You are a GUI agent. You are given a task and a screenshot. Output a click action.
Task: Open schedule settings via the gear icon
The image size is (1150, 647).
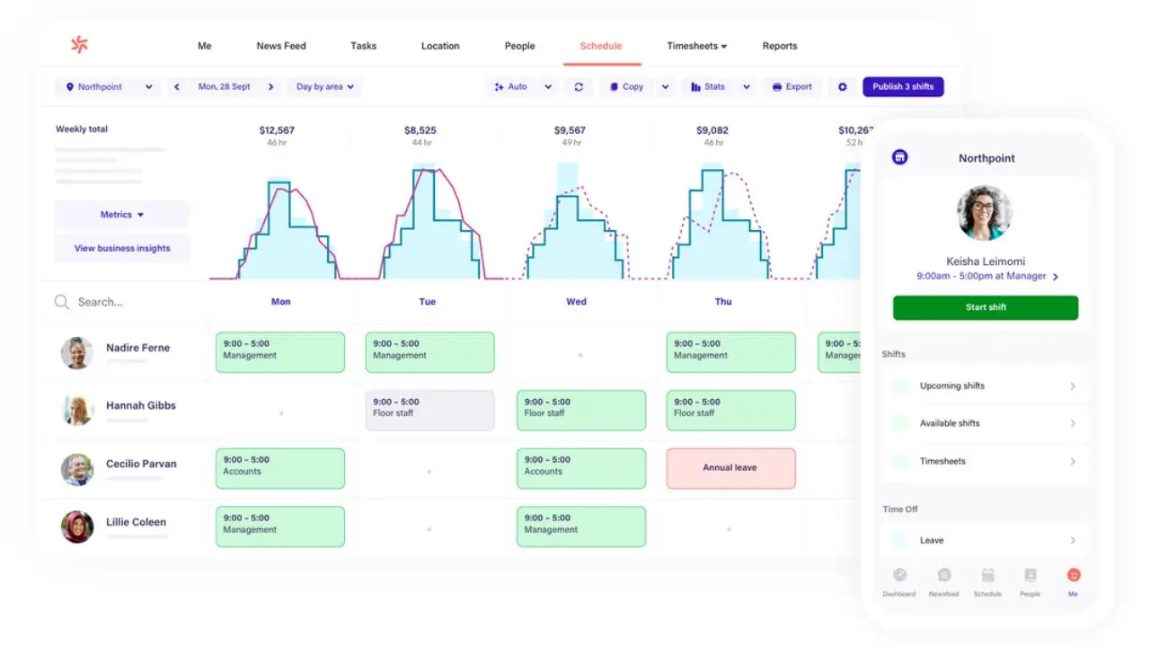pos(842,86)
